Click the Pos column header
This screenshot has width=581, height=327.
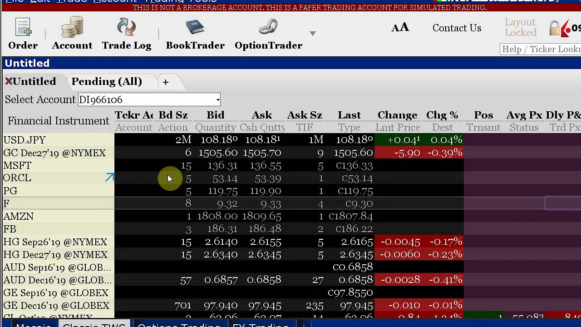(483, 115)
